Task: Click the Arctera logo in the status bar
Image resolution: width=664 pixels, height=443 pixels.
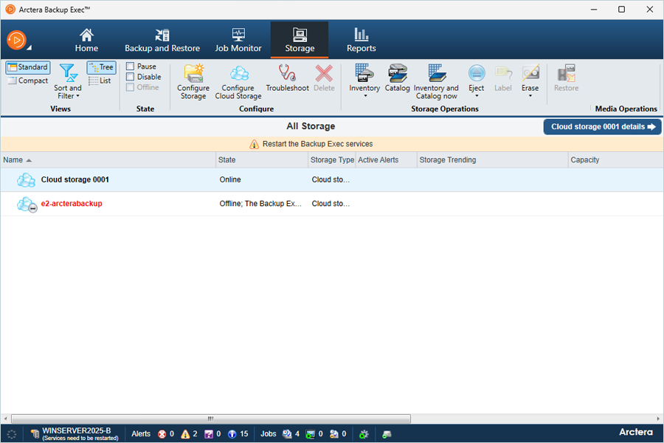Action: point(636,432)
